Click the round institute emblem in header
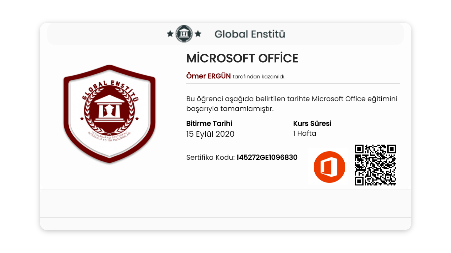The image size is (451, 253). pyautogui.click(x=184, y=34)
